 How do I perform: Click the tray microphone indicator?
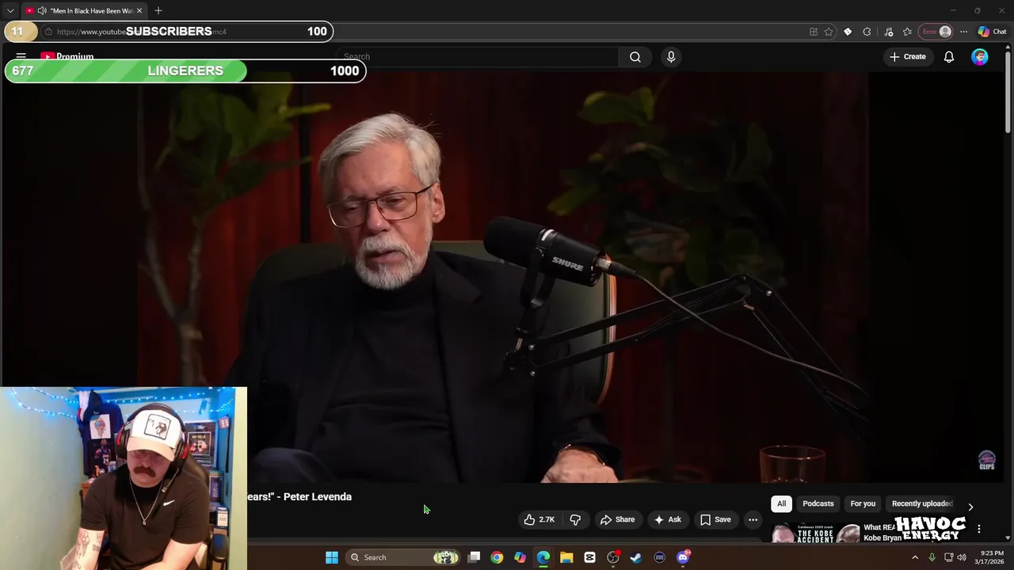coord(932,557)
